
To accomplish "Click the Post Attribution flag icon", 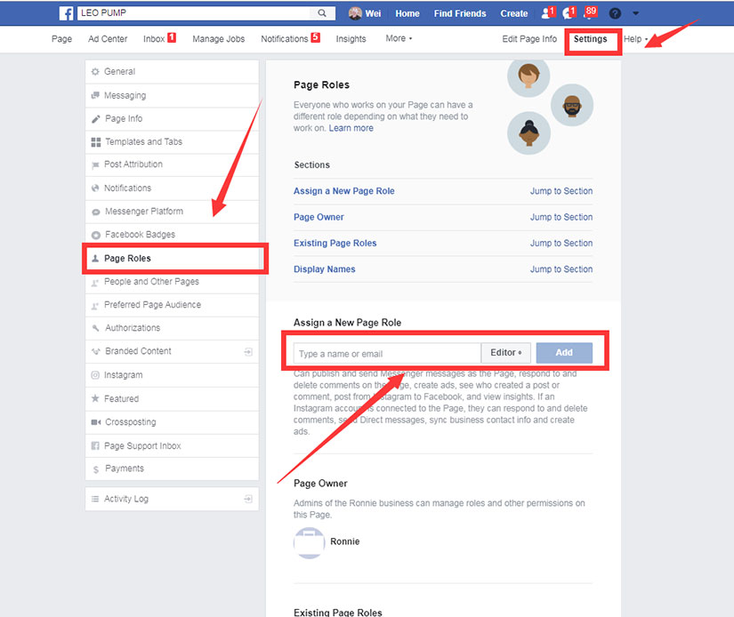I will [x=95, y=164].
